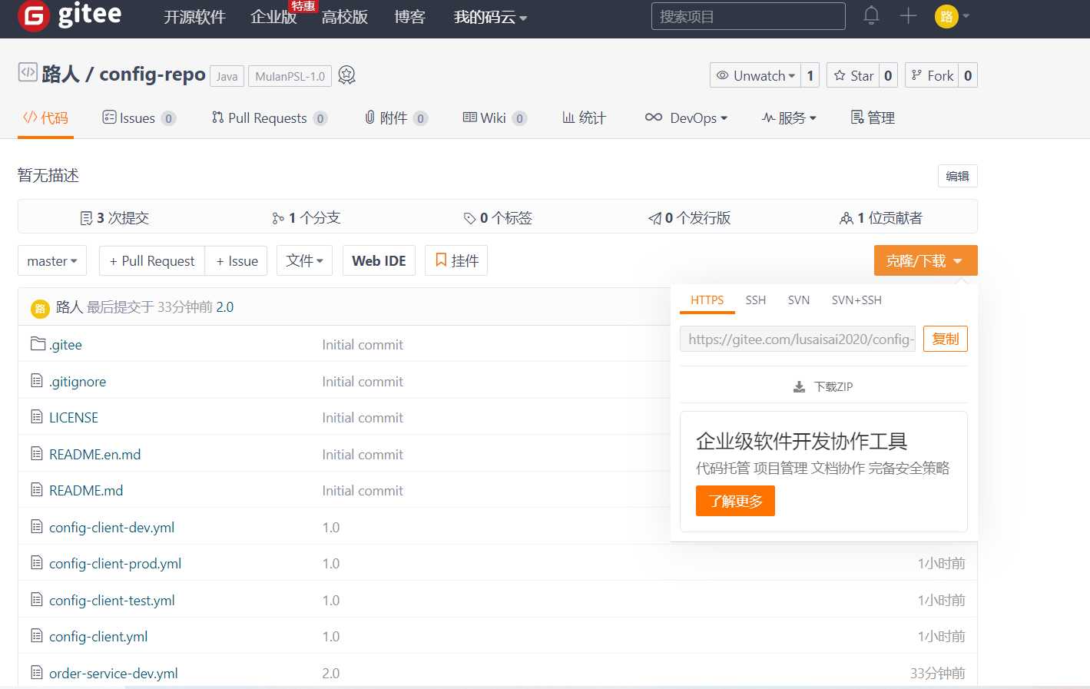Image resolution: width=1090 pixels, height=689 pixels.
Task: Click file icon for LICENSE
Action: pos(36,416)
